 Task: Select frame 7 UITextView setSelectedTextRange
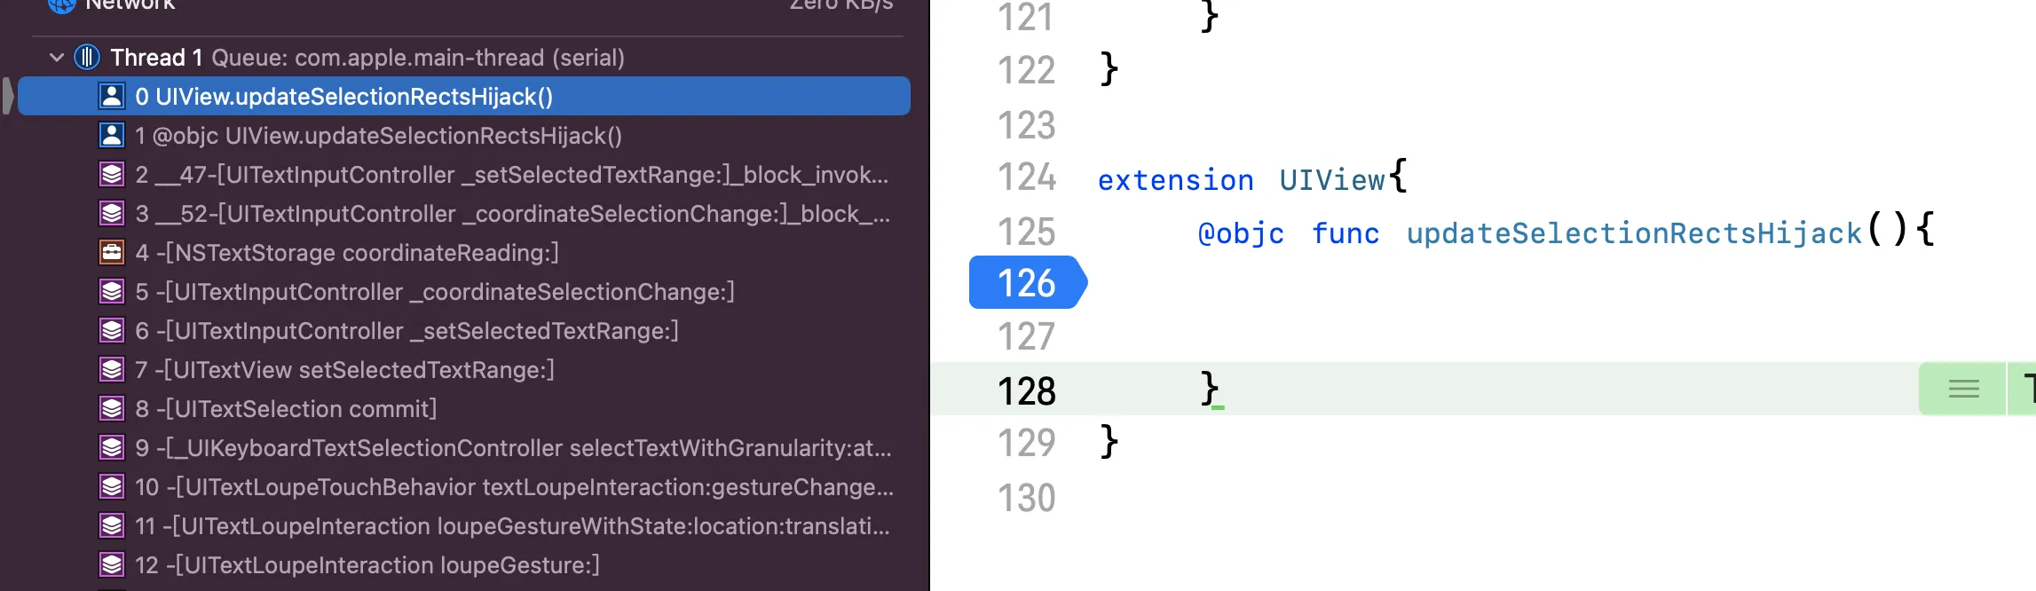tap(344, 370)
